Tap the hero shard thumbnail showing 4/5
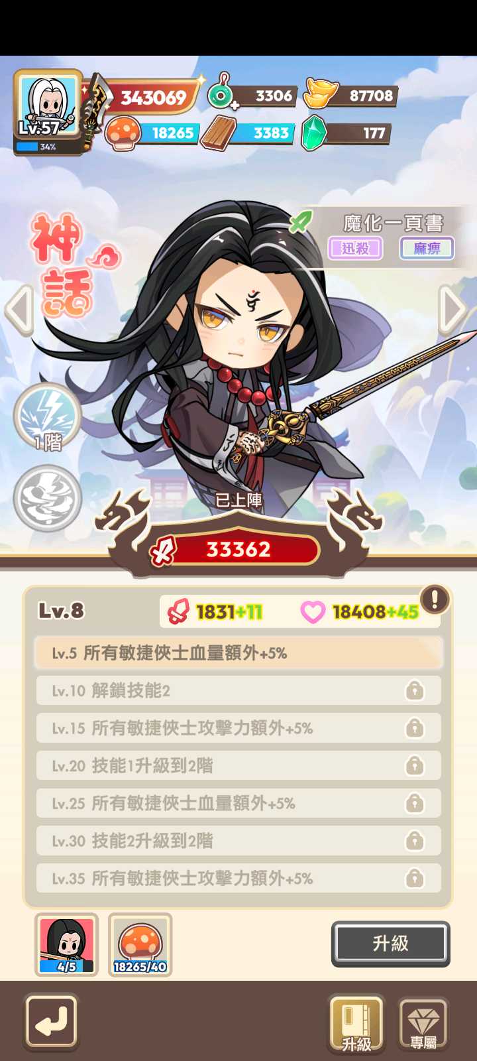Image resolution: width=477 pixels, height=1061 pixels. point(66,945)
